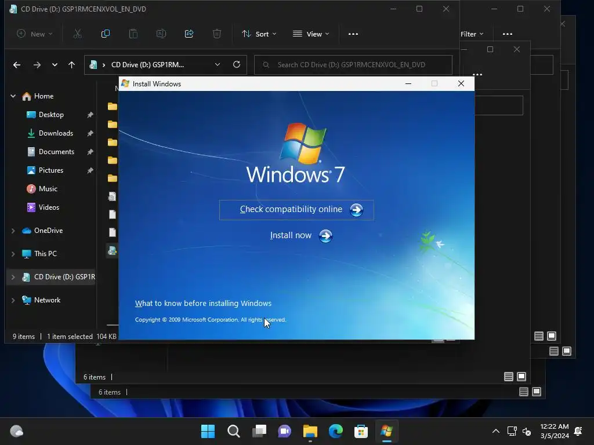Click the Paste clipboard icon
594x445 pixels.
133,34
